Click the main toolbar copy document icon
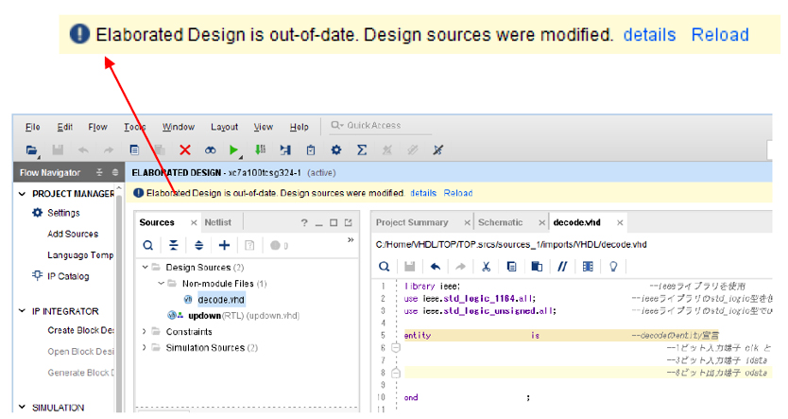This screenshot has height=419, width=788. point(134,149)
